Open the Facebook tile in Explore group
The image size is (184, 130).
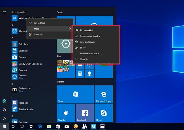85,113
